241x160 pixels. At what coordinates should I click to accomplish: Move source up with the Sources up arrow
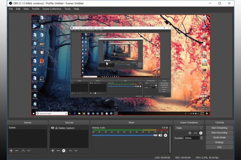[71, 151]
